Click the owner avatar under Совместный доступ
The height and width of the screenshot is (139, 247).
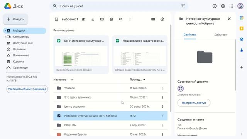(181, 88)
